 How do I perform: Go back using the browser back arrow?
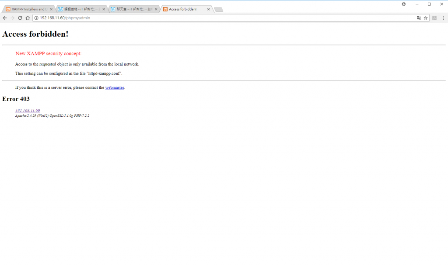pyautogui.click(x=5, y=17)
